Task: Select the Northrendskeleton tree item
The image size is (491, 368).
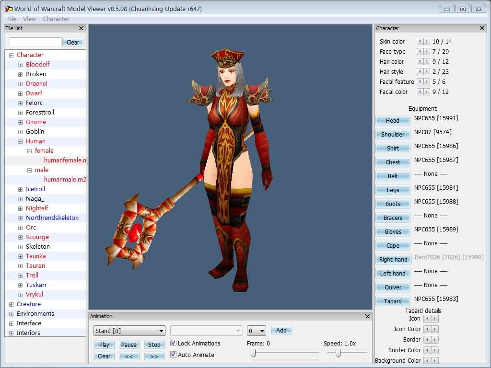Action: [52, 218]
